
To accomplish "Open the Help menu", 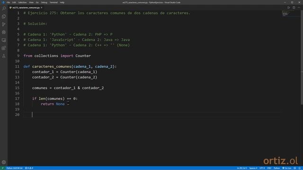I will [62, 2].
